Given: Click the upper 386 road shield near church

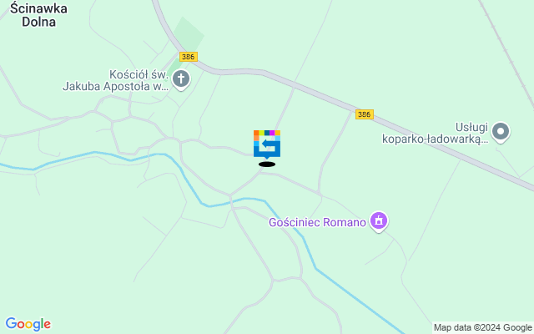Looking at the screenshot, I should pos(189,57).
